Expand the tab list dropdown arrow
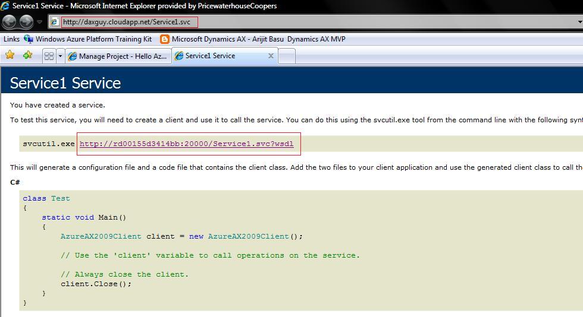The height and width of the screenshot is (317, 583). (60, 56)
